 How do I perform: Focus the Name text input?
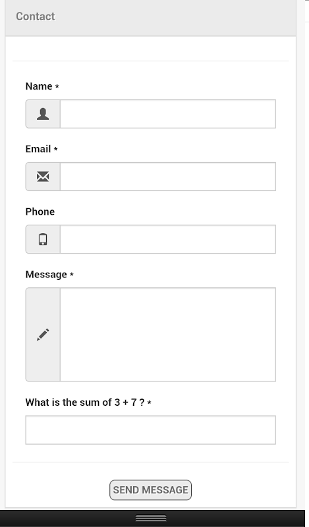click(x=168, y=114)
